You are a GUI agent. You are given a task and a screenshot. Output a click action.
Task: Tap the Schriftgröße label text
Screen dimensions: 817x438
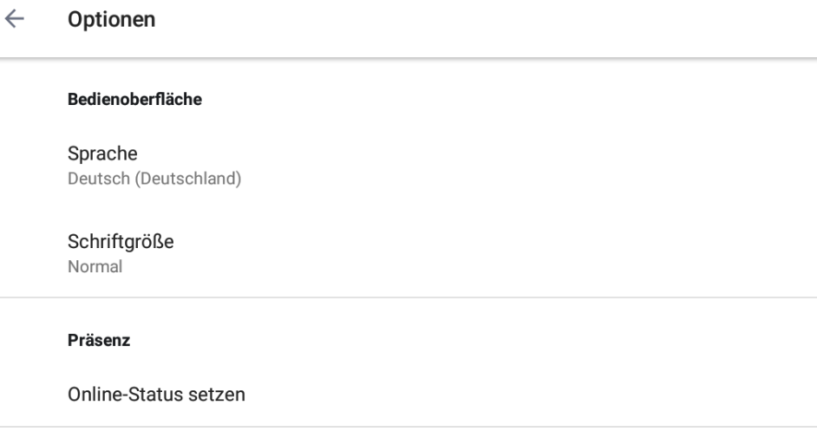121,242
